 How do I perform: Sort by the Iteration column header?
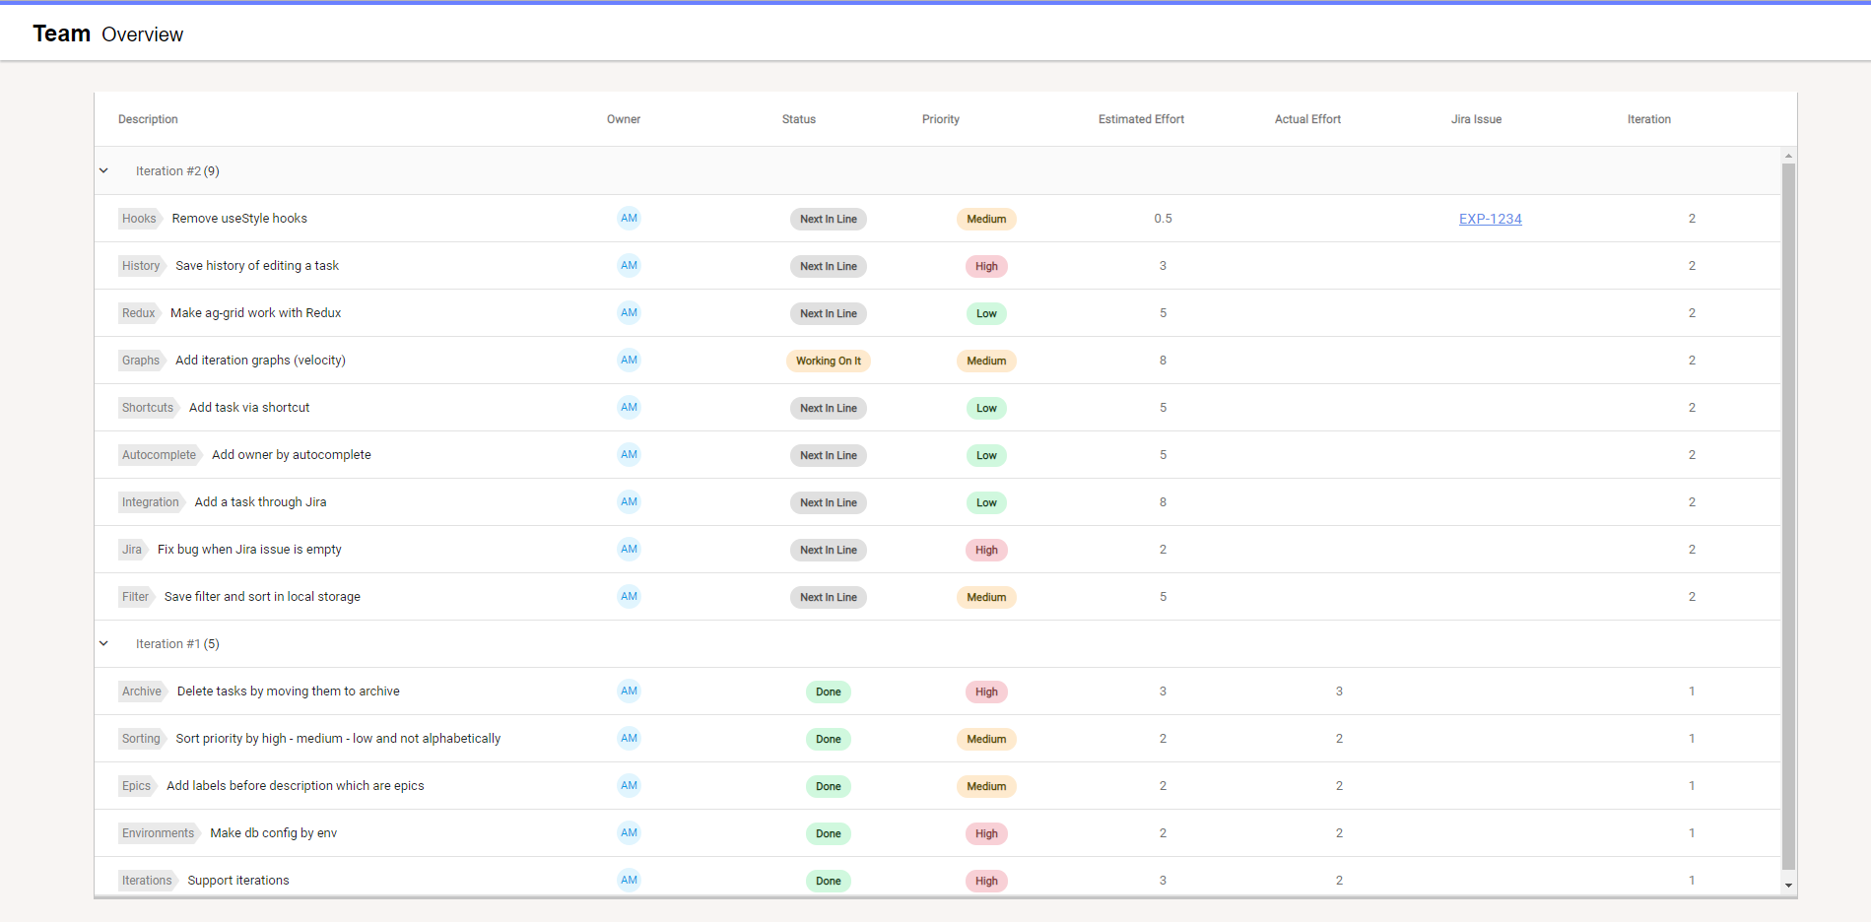1648,119
